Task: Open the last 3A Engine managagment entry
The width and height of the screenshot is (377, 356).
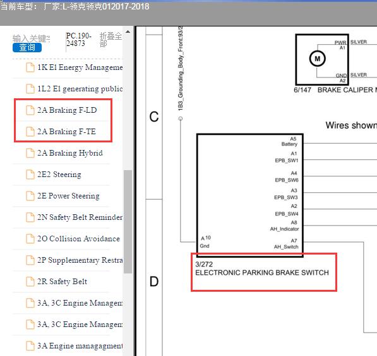Action: point(80,346)
